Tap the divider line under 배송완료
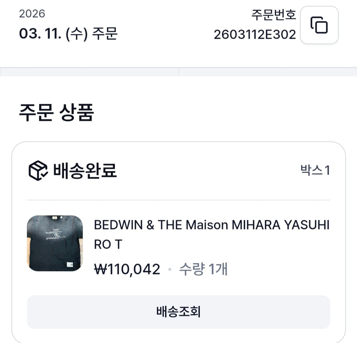The width and height of the screenshot is (357, 343). click(x=178, y=200)
